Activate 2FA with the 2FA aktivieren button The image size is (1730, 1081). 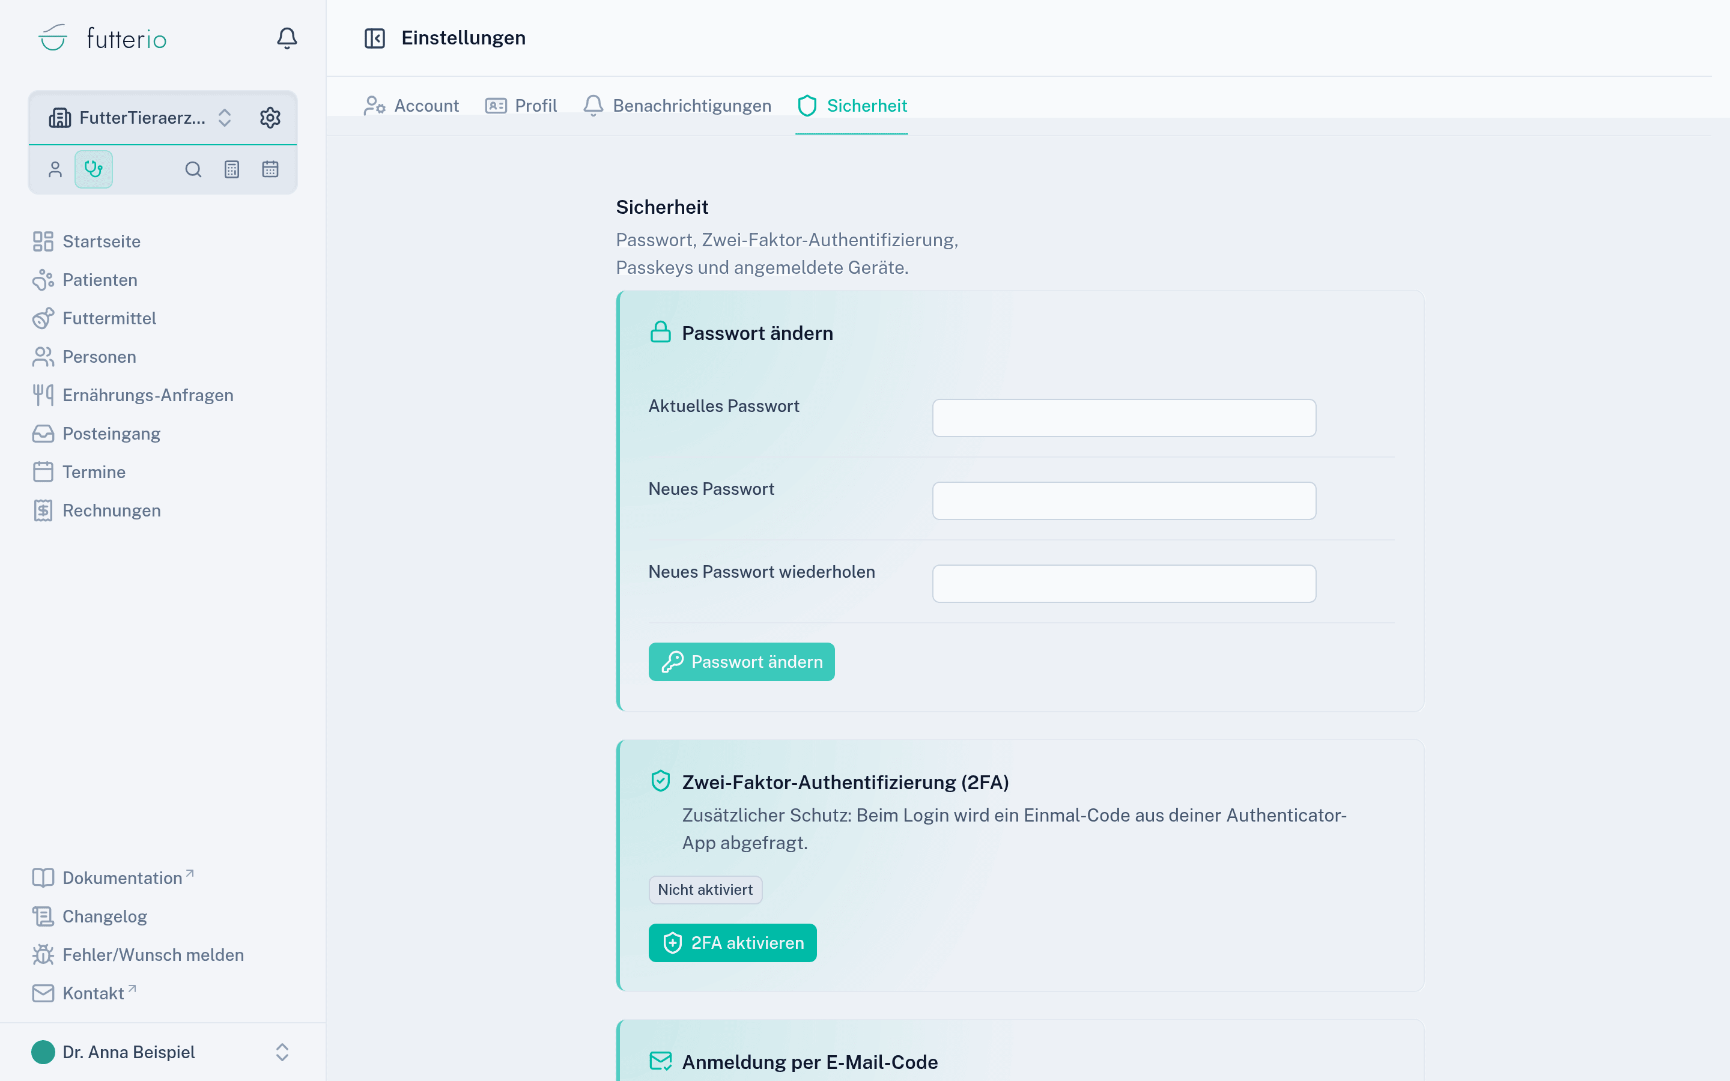point(732,942)
